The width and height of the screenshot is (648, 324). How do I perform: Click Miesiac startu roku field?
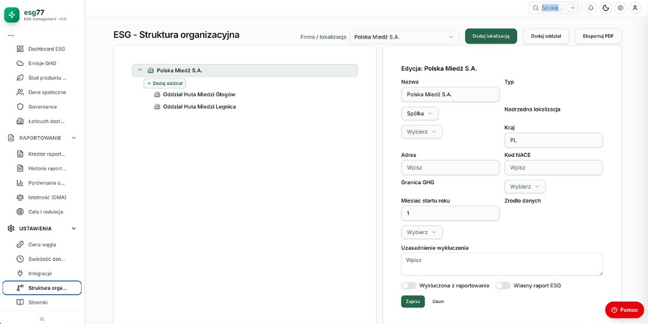coord(450,213)
